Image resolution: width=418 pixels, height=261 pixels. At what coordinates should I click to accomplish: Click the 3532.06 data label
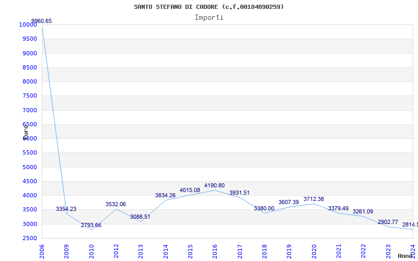click(x=116, y=204)
